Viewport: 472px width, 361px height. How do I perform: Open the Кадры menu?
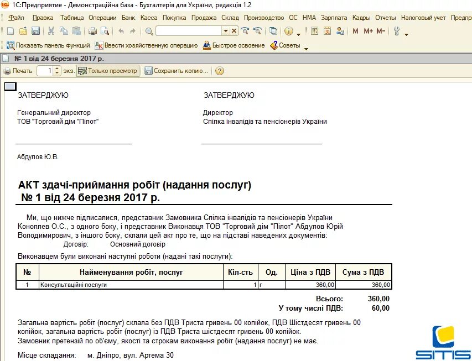click(x=361, y=18)
